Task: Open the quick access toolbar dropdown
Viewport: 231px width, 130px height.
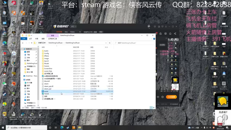Action: pyautogui.click(x=31, y=36)
